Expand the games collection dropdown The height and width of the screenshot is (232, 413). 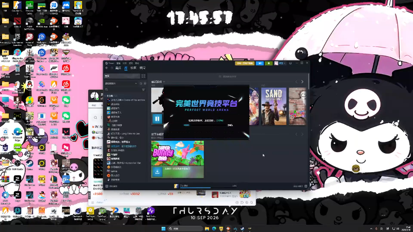pos(136,84)
